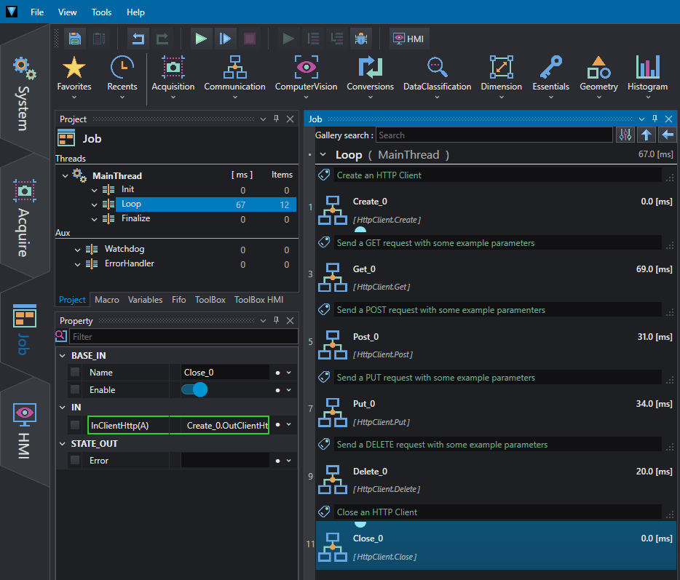
Task: Open the Tools menu
Action: (101, 12)
